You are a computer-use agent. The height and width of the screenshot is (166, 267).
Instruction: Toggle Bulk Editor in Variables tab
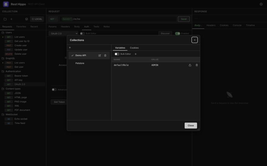117,54
